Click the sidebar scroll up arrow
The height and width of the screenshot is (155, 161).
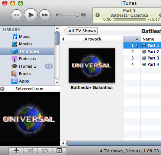tap(57, 28)
